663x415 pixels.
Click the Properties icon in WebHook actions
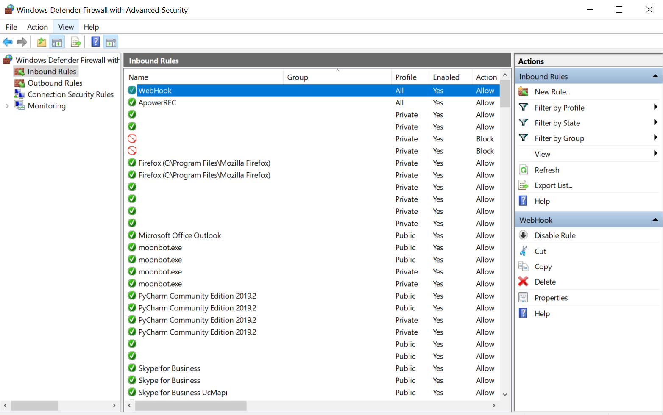coord(524,297)
